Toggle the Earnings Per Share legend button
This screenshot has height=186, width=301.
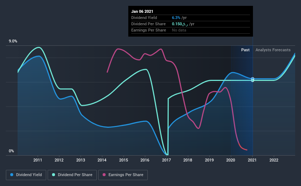pyautogui.click(x=123, y=175)
